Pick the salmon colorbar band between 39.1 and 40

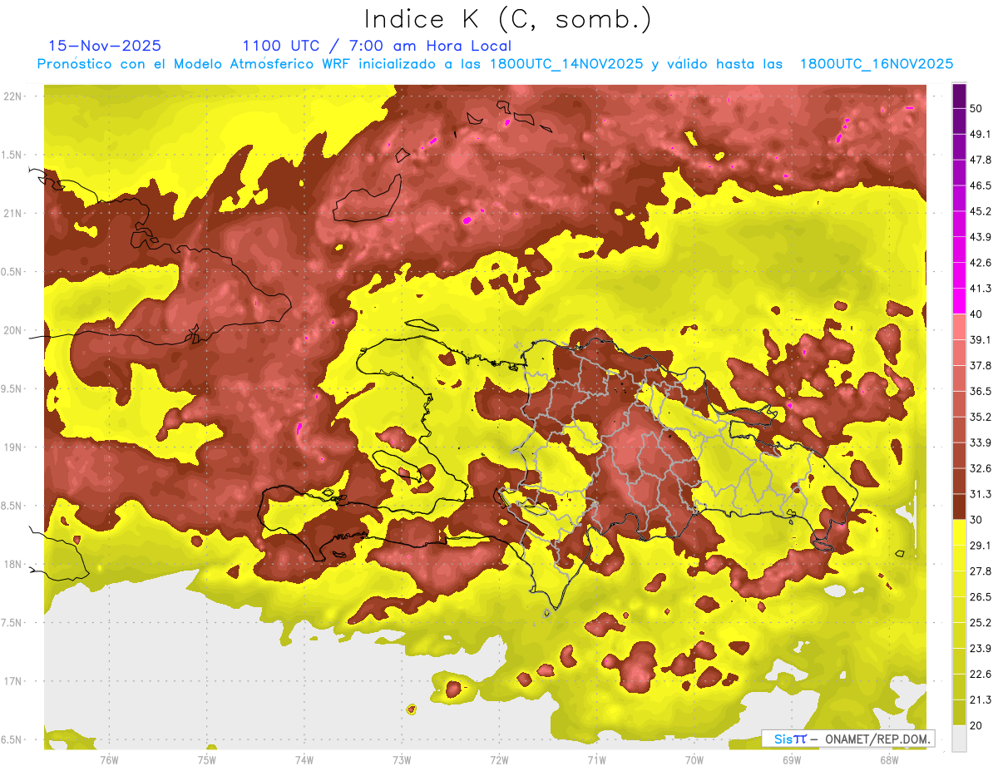click(959, 326)
